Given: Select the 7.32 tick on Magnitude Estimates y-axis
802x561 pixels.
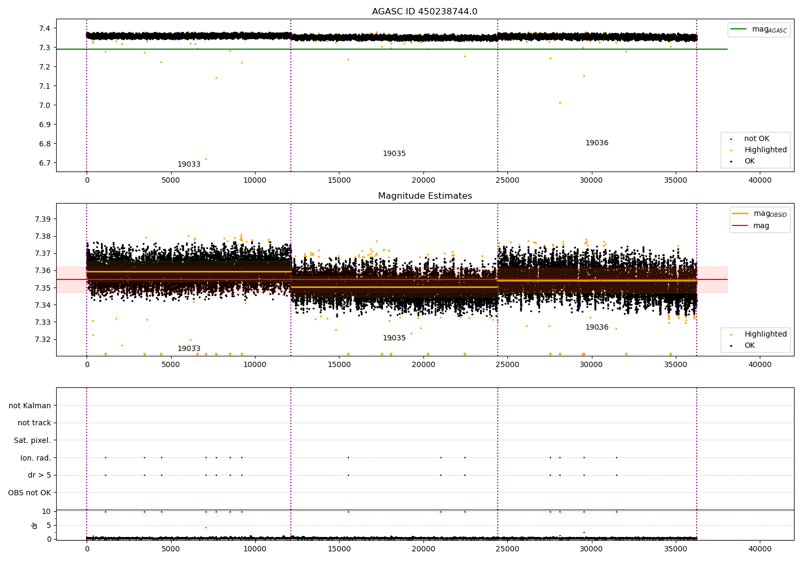Looking at the screenshot, I should click(x=42, y=339).
